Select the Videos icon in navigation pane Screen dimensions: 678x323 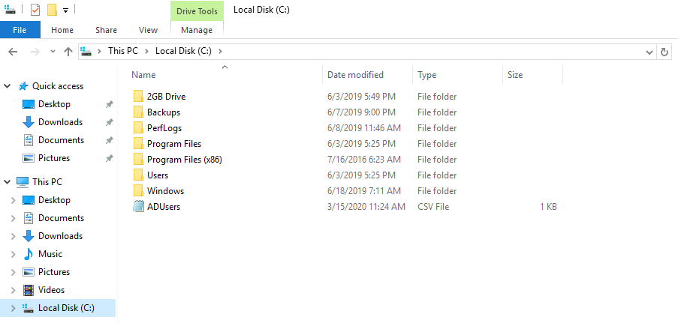click(x=29, y=290)
